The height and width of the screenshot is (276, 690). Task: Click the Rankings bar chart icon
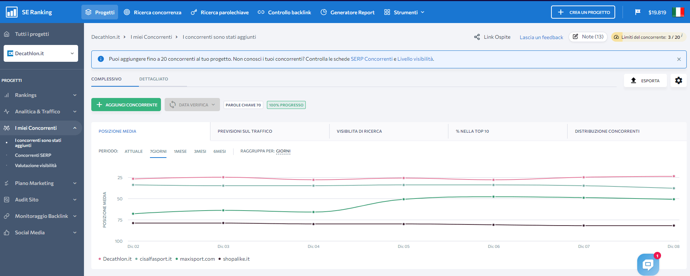point(7,95)
